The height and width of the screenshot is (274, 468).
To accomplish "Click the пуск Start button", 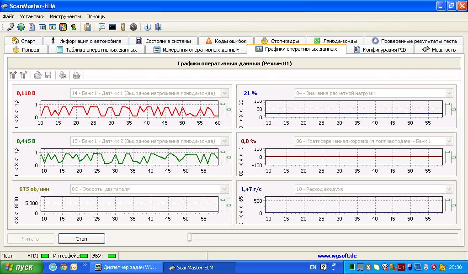I will [21, 267].
